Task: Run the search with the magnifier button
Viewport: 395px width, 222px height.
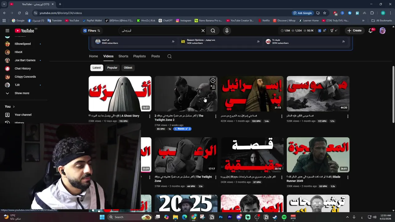Action: tap(213, 31)
